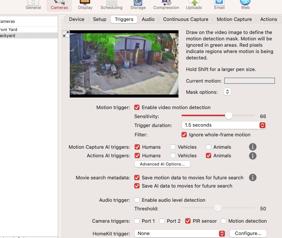Switch to the Setup tab

(x=99, y=19)
